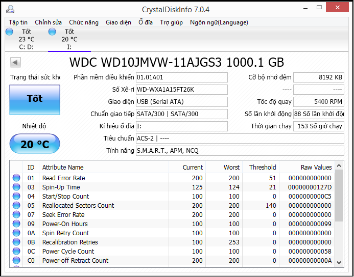
Task: Click the buffer size field 8192 KB
Action: pyautogui.click(x=319, y=77)
